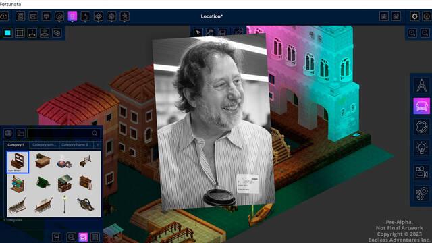Image resolution: width=432 pixels, height=243 pixels.
Task: Click highlighted purple bottom bar icon
Action: tap(83, 237)
